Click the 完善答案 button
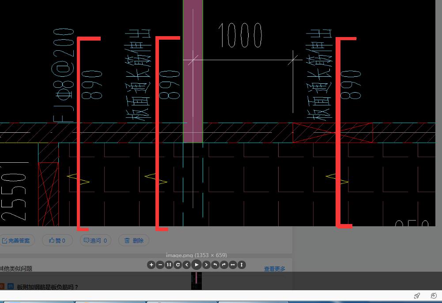This screenshot has height=303, width=442. coord(16,240)
